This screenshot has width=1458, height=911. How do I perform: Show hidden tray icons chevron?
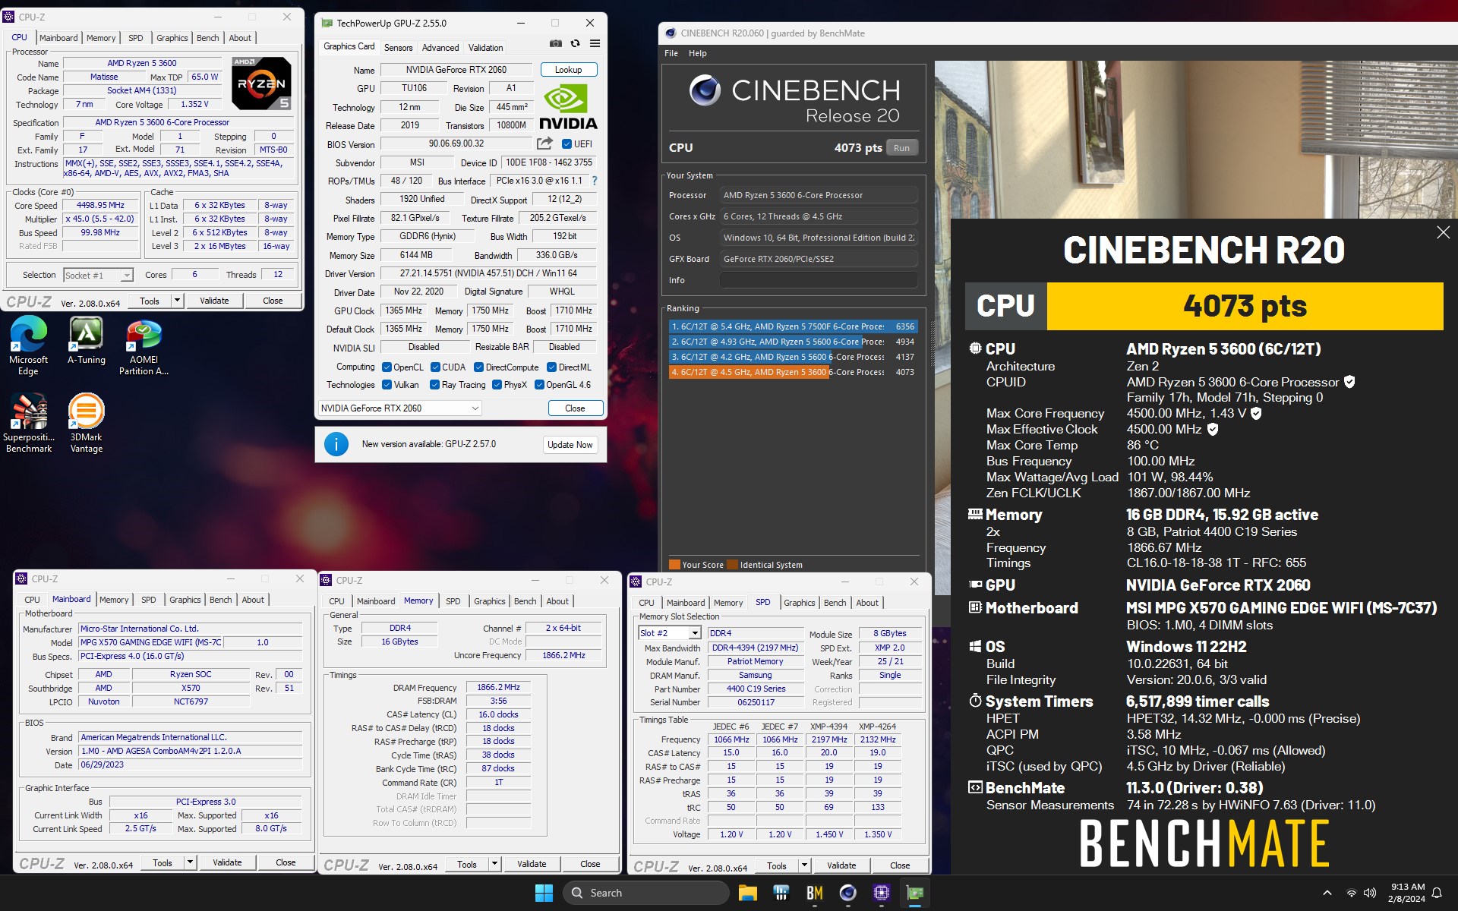(1327, 893)
